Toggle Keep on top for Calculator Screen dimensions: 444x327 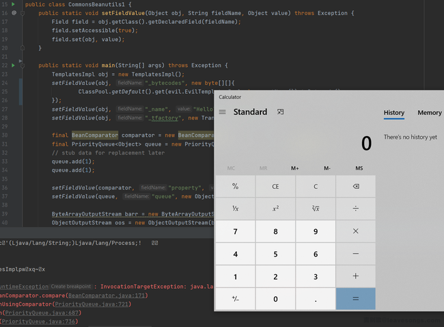280,112
